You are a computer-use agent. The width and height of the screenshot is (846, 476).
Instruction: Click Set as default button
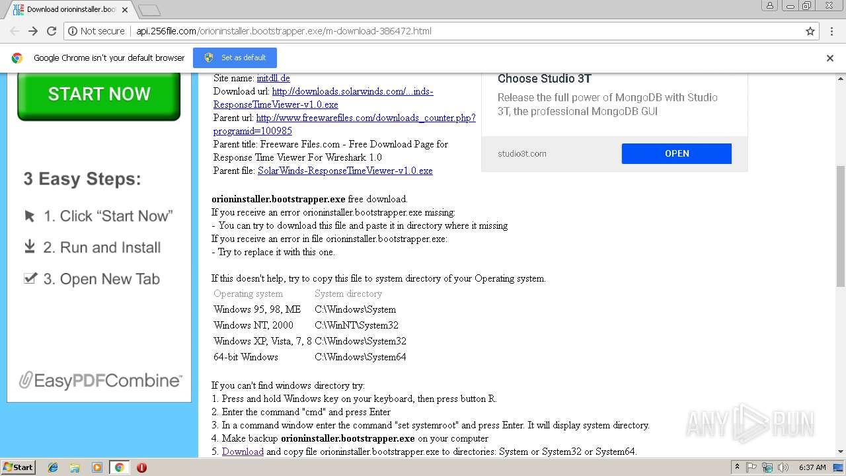(x=235, y=58)
